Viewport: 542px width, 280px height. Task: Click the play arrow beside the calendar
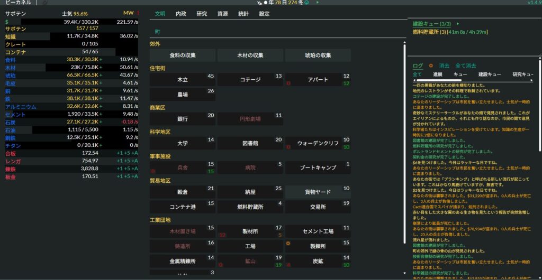point(318,3)
